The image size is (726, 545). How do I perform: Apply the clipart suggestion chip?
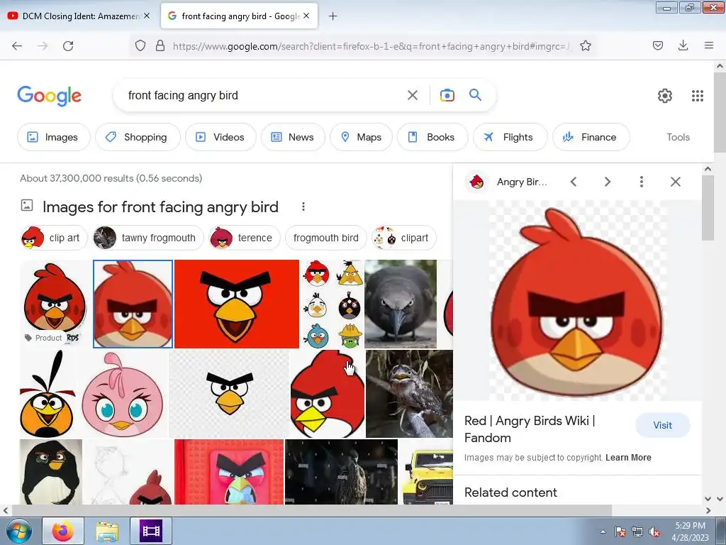pyautogui.click(x=403, y=238)
